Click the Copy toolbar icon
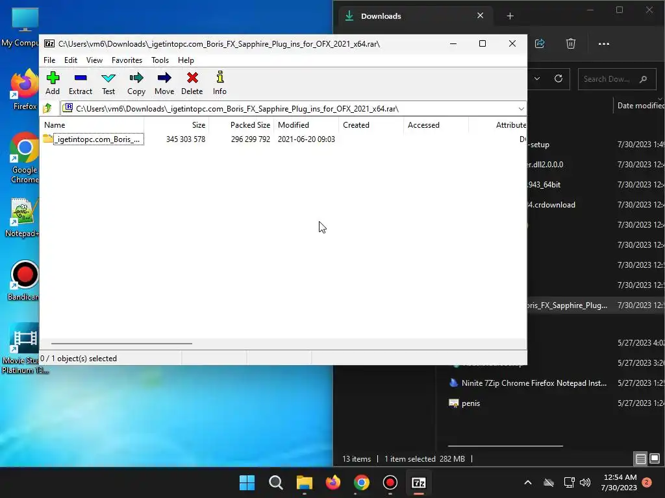 [136, 83]
